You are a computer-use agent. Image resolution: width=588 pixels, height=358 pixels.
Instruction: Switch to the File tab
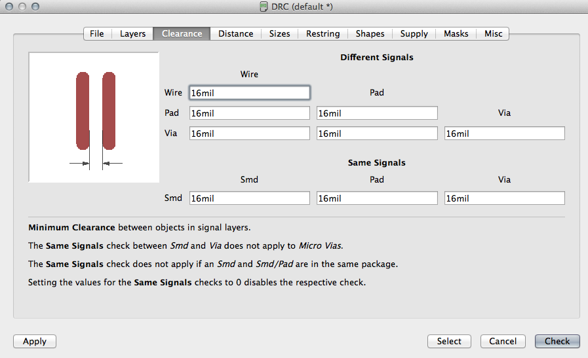coord(97,33)
